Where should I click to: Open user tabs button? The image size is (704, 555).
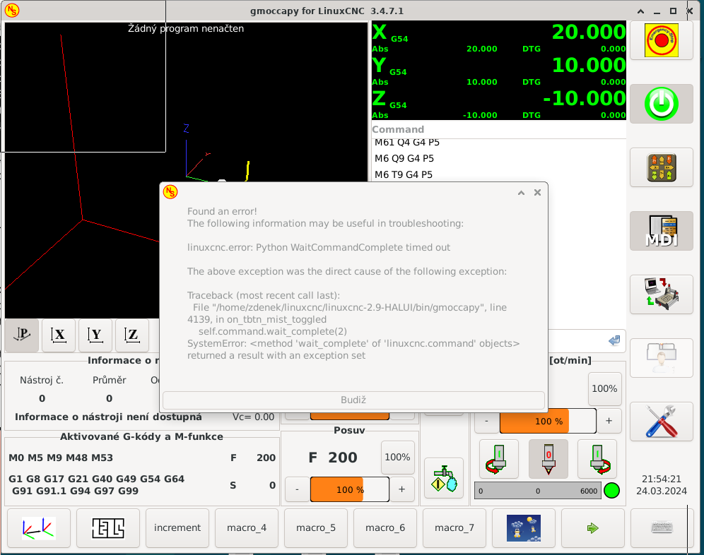click(662, 358)
